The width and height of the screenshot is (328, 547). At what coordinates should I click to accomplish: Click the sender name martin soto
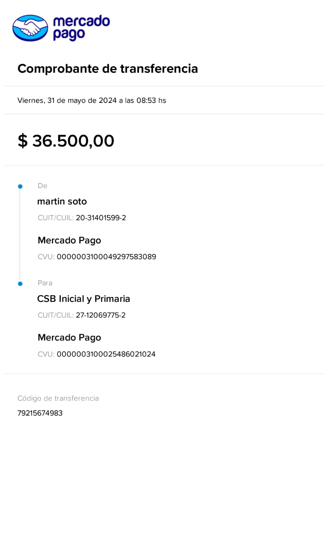[x=62, y=201]
